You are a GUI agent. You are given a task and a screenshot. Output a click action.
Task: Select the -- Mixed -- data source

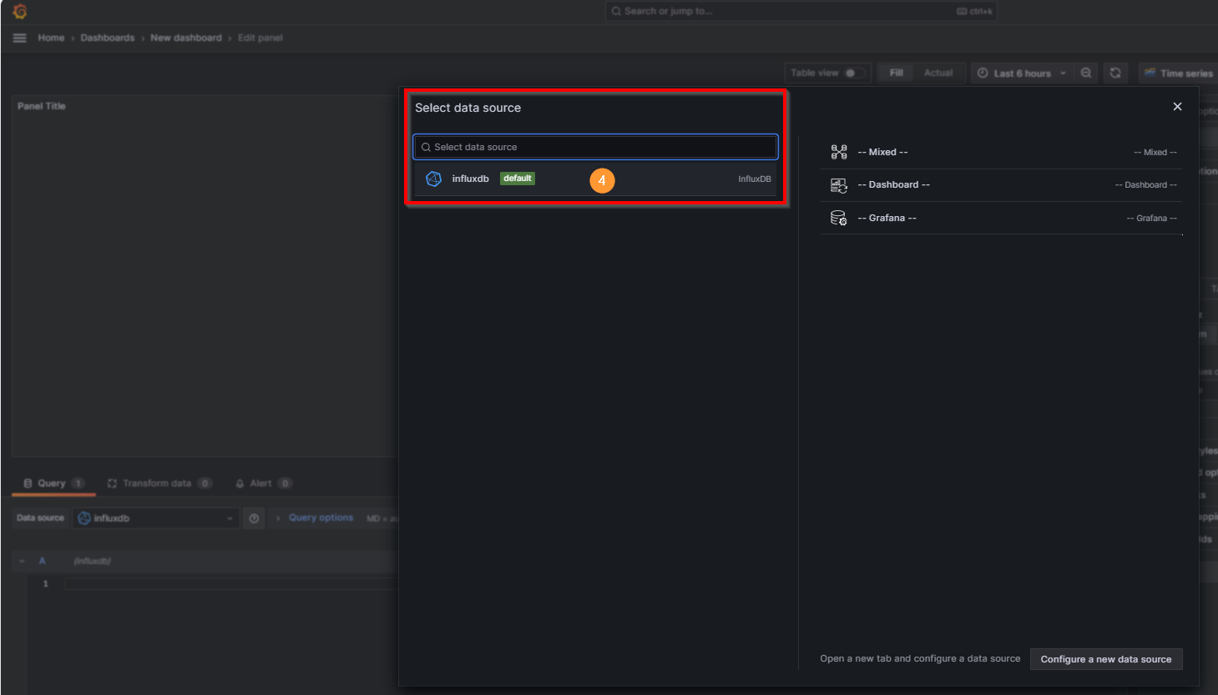(1002, 152)
